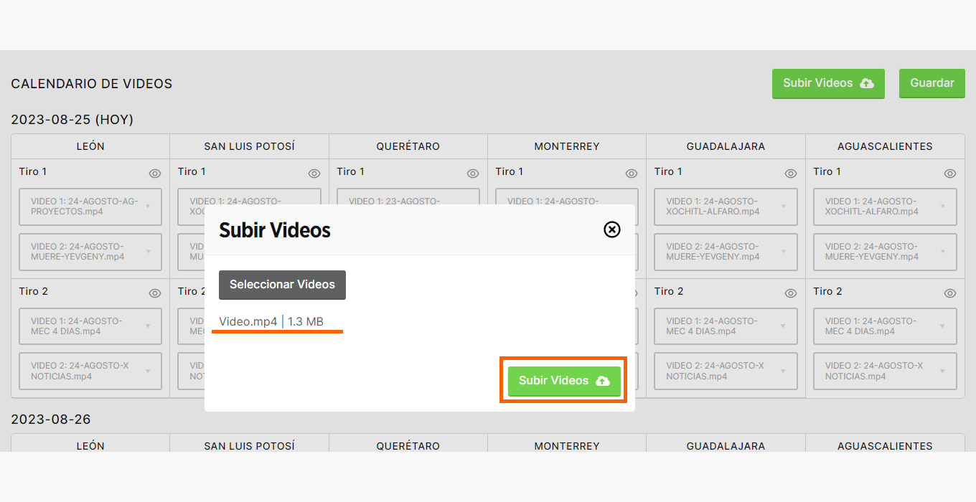
Task: Click the 2023-08-26 date heading
Action: click(x=51, y=420)
